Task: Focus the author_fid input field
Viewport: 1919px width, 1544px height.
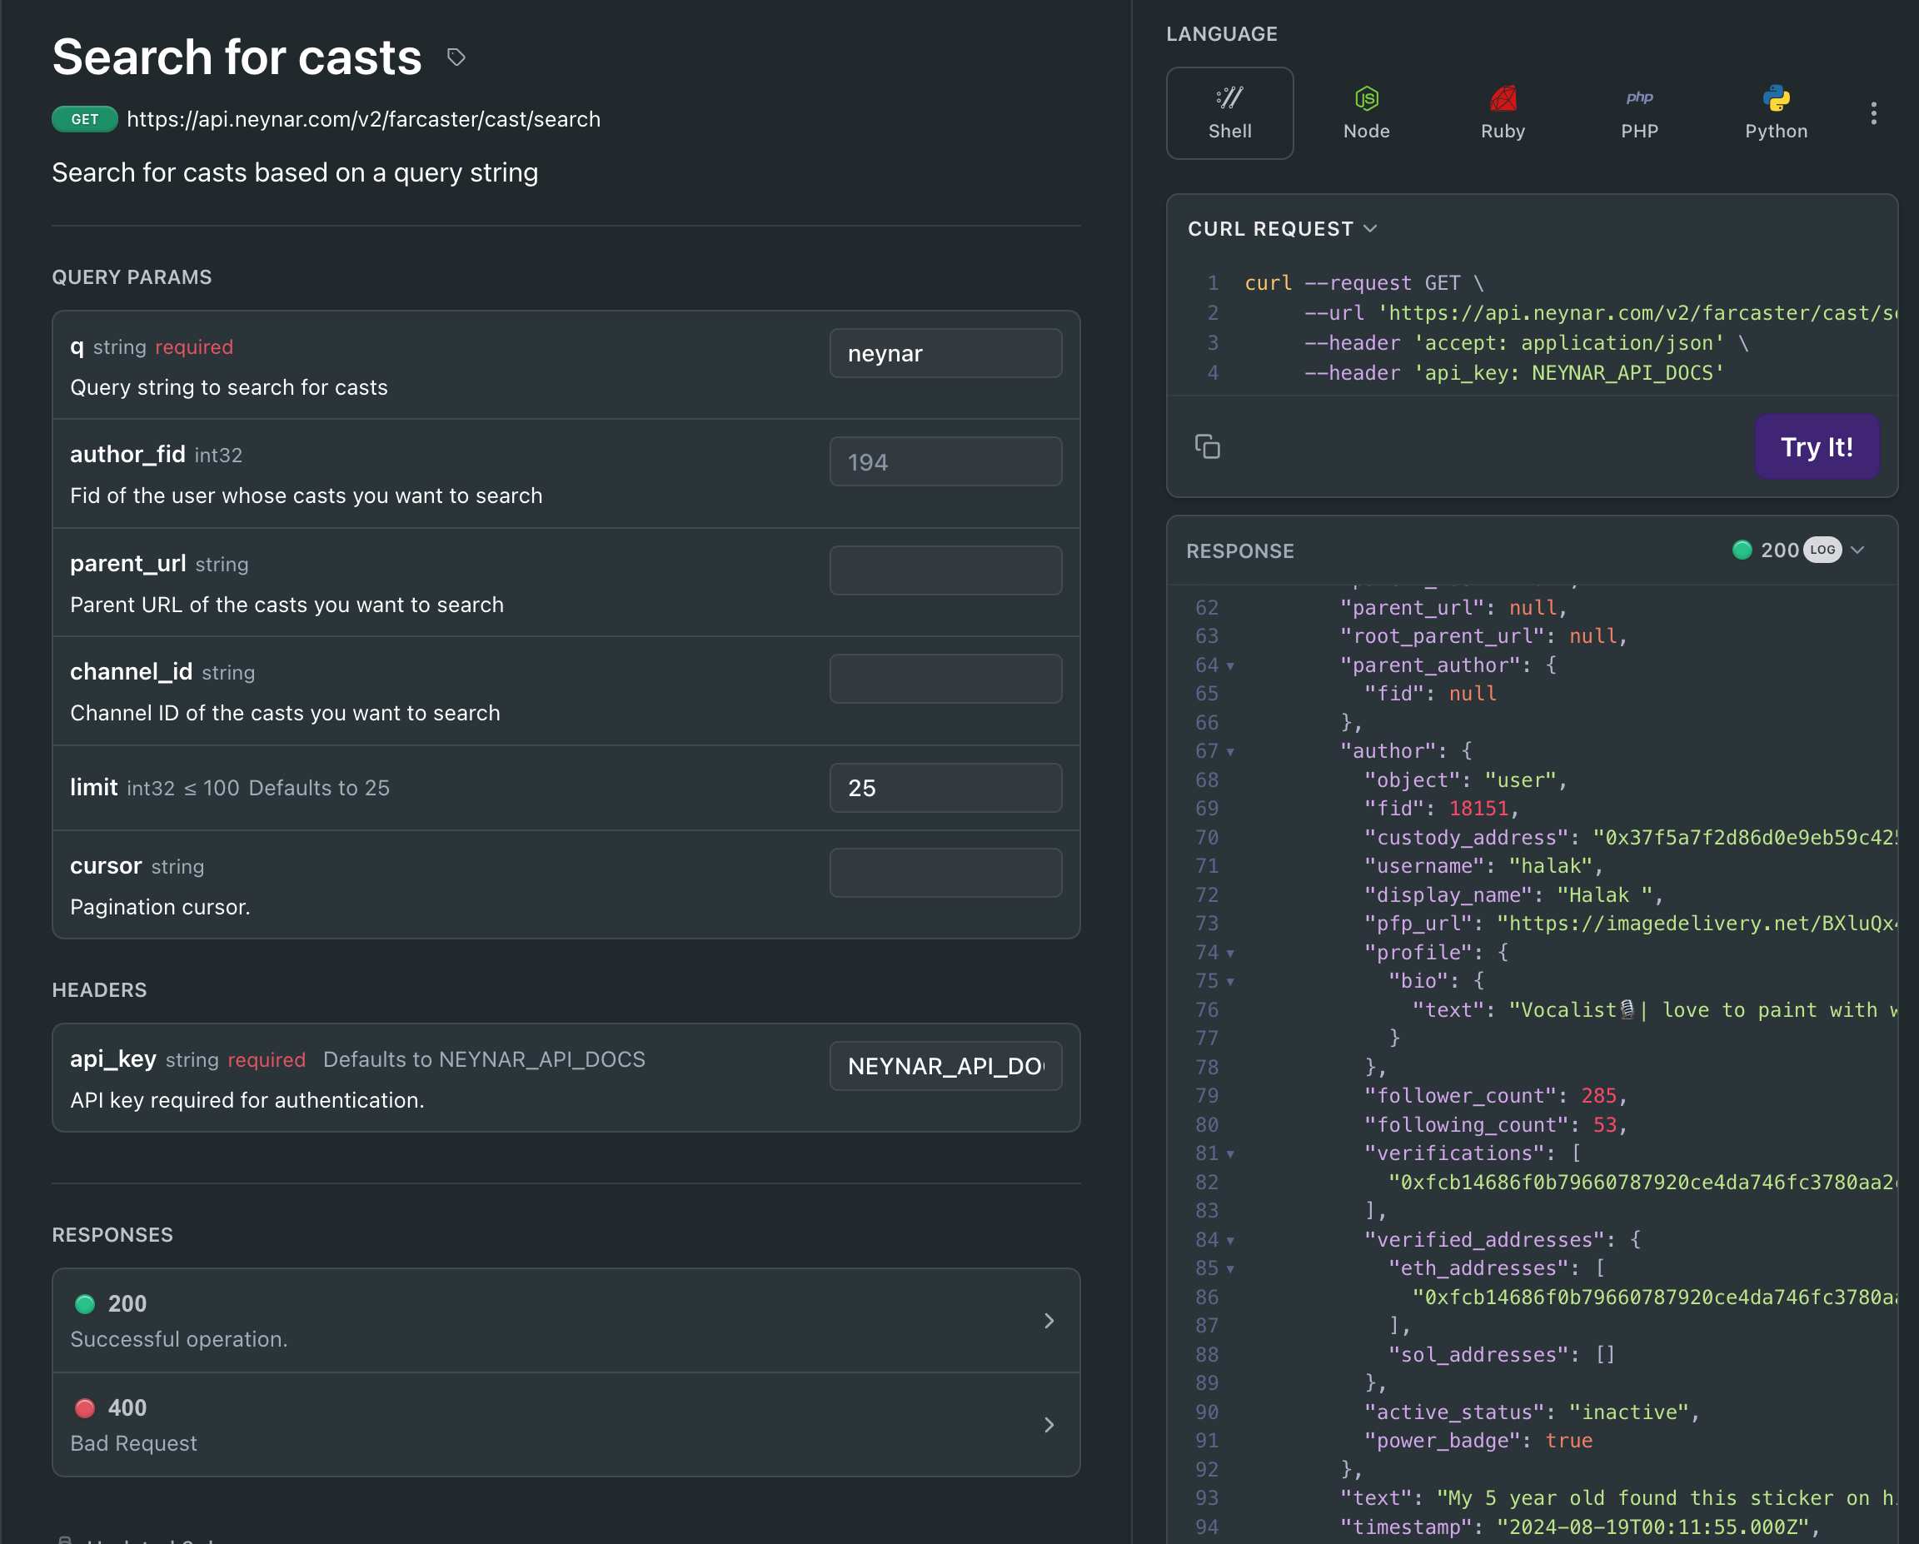Action: [945, 462]
